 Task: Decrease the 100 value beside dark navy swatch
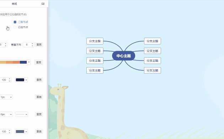click(10, 81)
